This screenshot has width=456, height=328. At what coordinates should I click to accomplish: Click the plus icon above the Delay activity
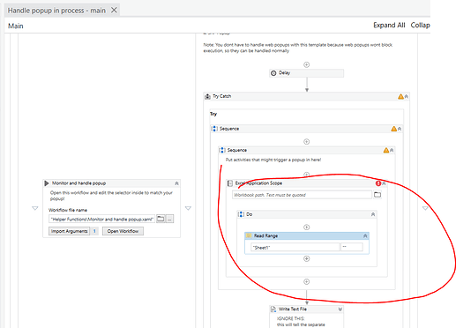pyautogui.click(x=306, y=64)
